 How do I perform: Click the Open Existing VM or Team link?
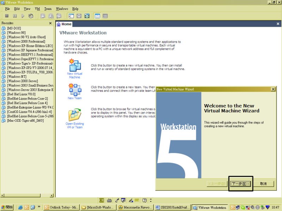pyautogui.click(x=75, y=126)
